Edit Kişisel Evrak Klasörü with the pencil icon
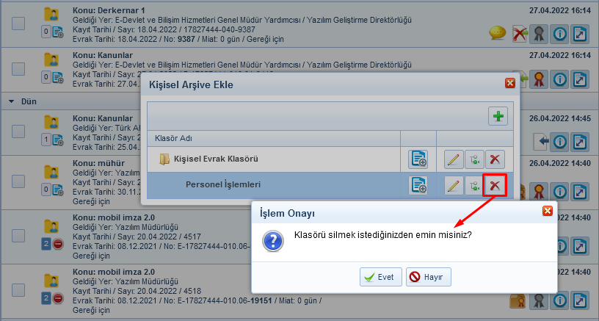Screen dimensions: 599x321 pyautogui.click(x=454, y=159)
